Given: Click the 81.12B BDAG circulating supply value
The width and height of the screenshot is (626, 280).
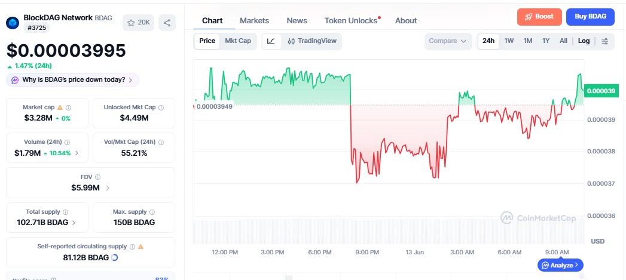Looking at the screenshot, I should (86, 258).
